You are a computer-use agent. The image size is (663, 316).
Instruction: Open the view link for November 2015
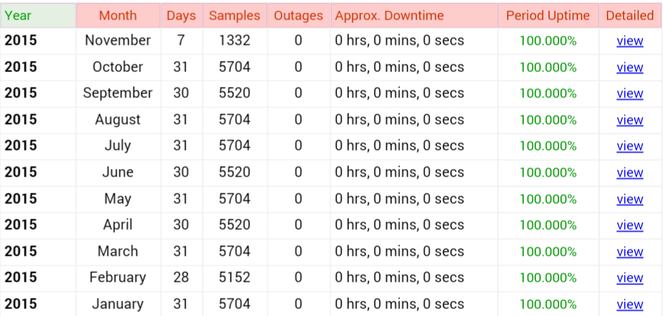(629, 41)
